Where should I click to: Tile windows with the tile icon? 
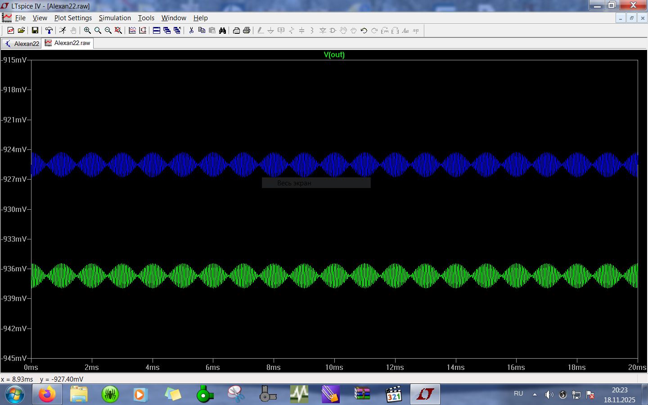[157, 31]
